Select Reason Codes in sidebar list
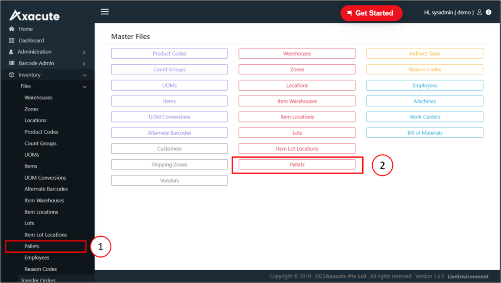This screenshot has width=501, height=283. pyautogui.click(x=41, y=269)
